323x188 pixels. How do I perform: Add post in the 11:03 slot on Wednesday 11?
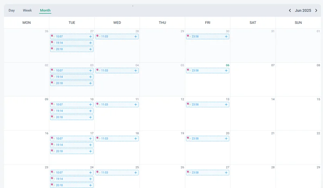(x=136, y=104)
